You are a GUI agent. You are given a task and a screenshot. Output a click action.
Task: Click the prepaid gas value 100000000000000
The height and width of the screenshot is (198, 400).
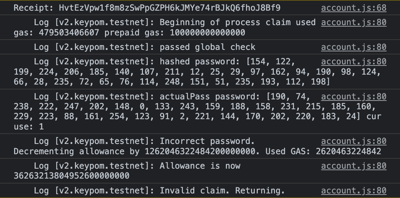pos(207,33)
